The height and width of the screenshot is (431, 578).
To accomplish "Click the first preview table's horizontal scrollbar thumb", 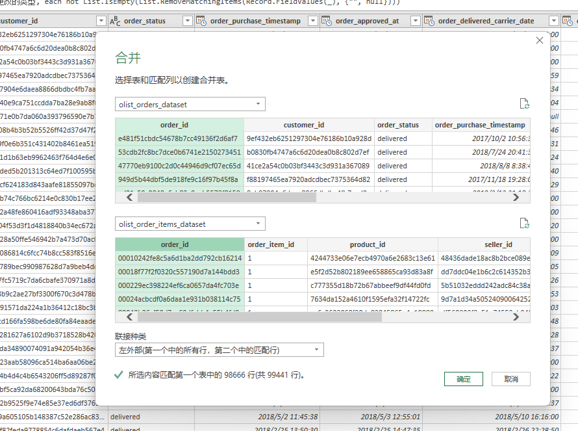I will [x=227, y=198].
